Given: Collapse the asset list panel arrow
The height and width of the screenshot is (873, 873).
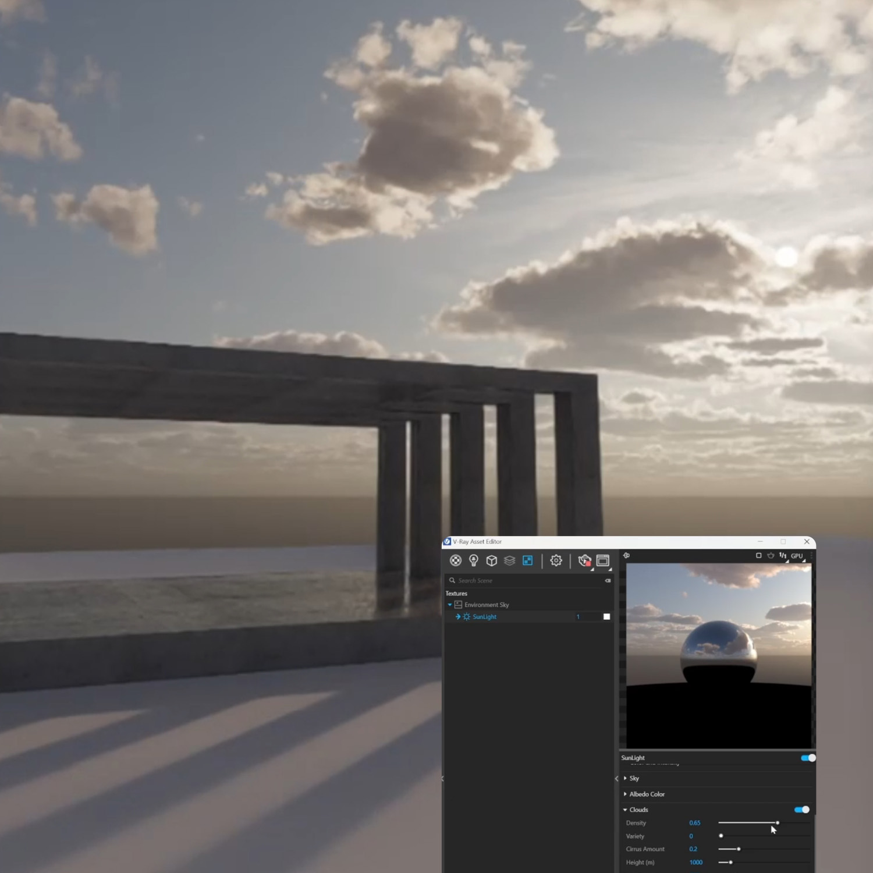Looking at the screenshot, I should [616, 778].
